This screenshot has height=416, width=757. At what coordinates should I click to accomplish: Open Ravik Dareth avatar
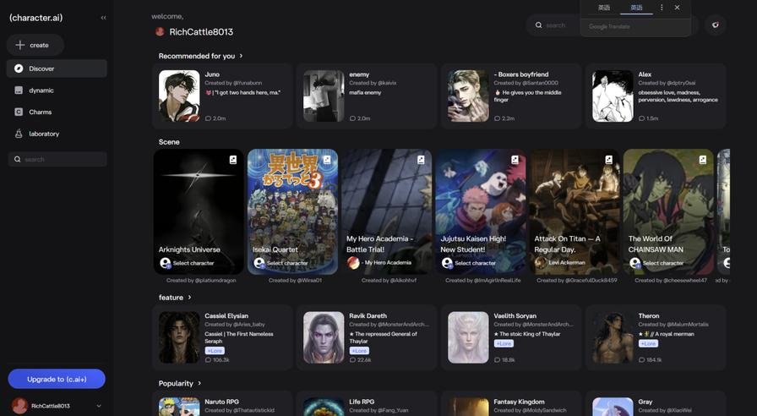(324, 337)
